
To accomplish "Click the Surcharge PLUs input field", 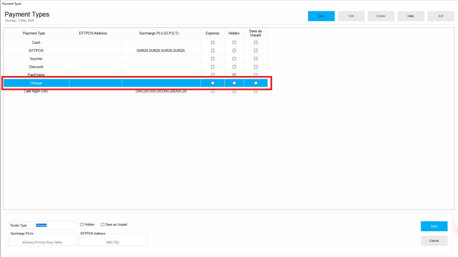I will pyautogui.click(x=43, y=240).
